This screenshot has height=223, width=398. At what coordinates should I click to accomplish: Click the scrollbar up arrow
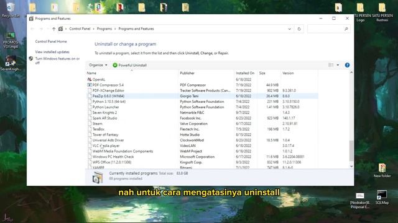tap(351, 72)
